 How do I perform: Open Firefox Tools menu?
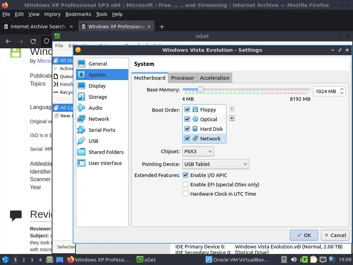click(102, 14)
